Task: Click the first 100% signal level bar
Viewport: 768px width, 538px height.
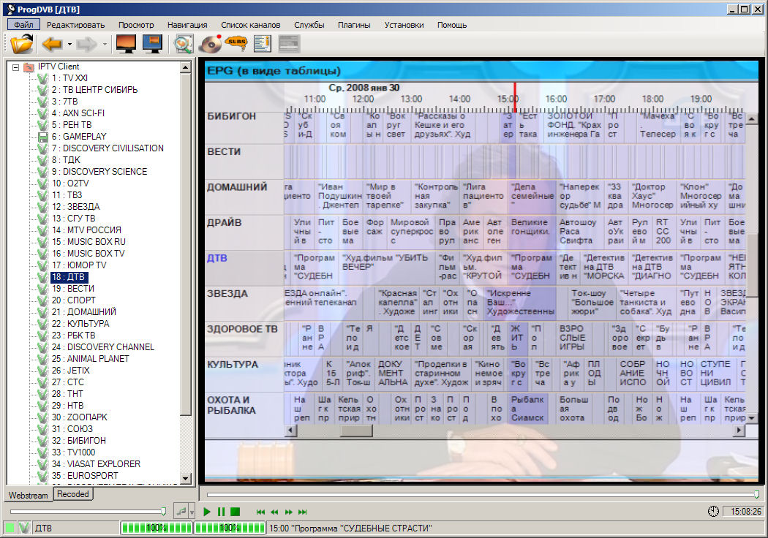Action: (x=157, y=528)
